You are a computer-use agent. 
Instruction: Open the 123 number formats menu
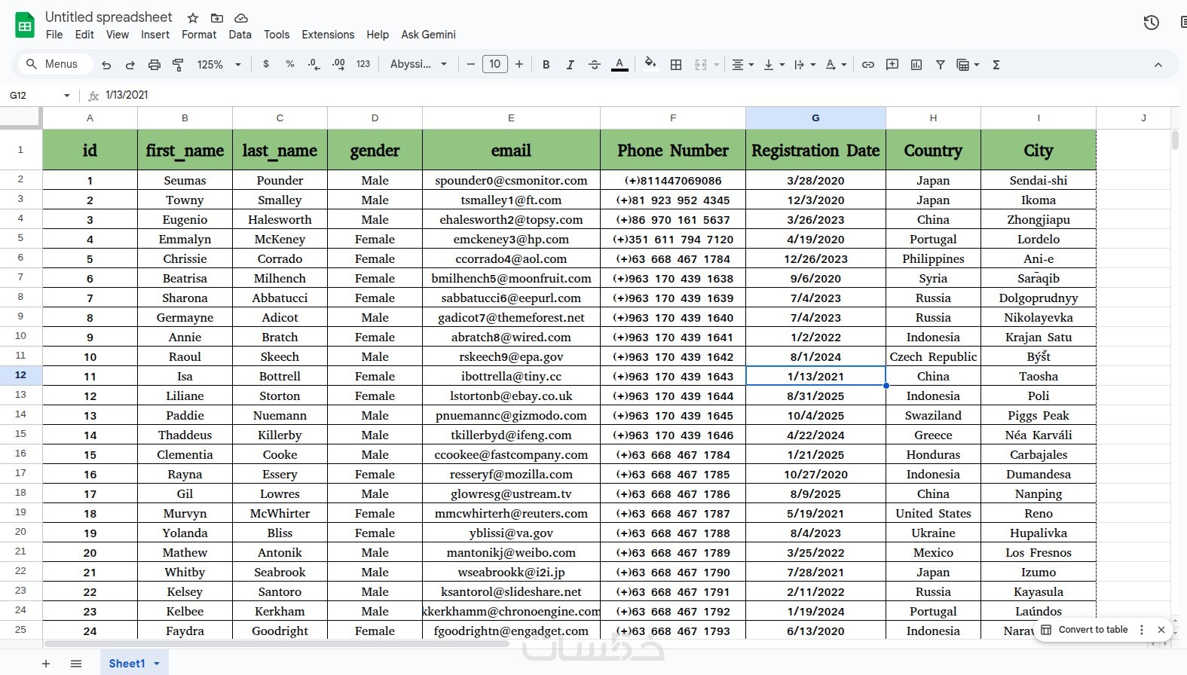pyautogui.click(x=363, y=65)
